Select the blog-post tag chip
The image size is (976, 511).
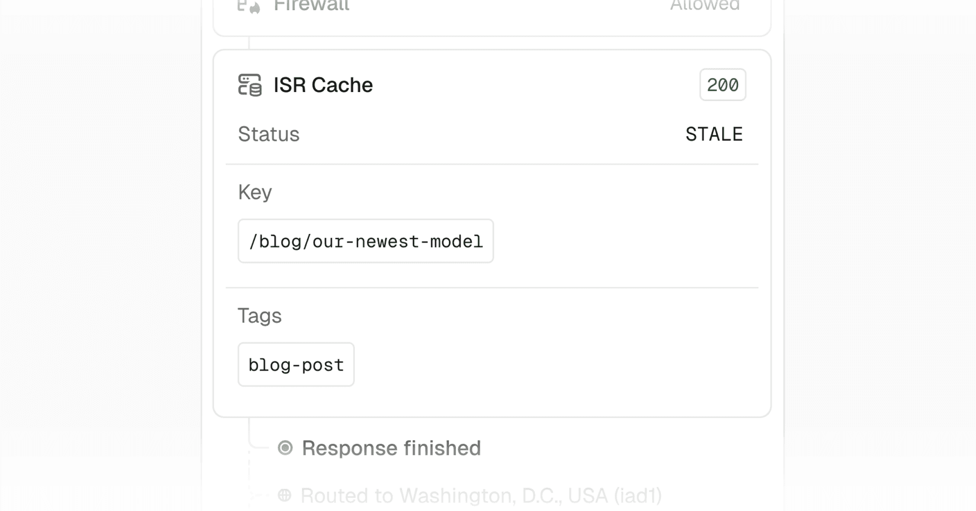point(296,365)
